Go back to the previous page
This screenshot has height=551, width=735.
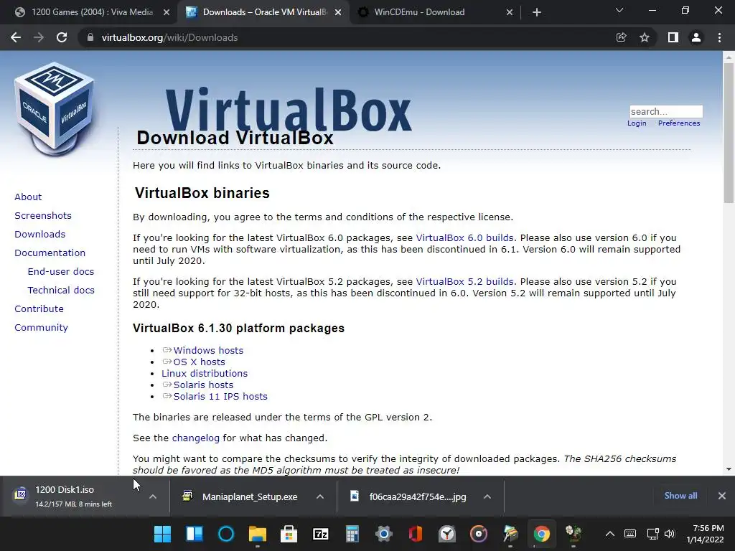16,37
